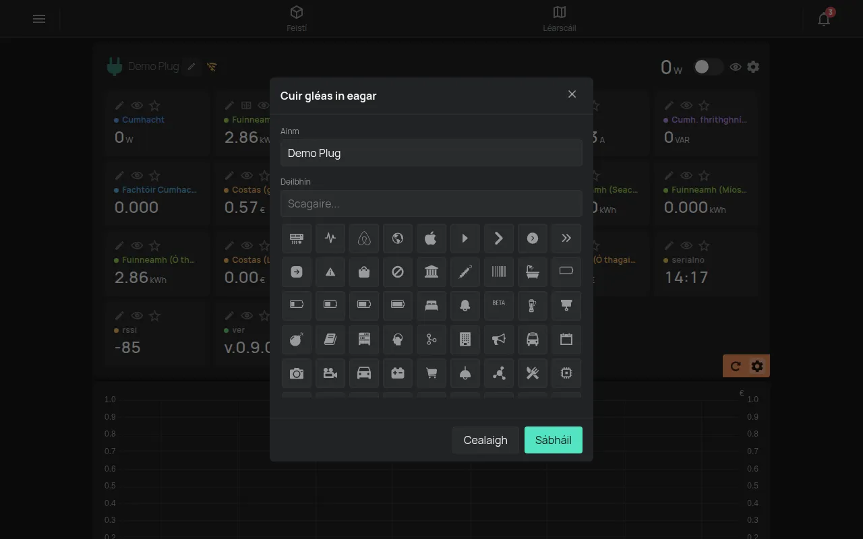
Task: Choose the globe earth icon
Action: click(x=398, y=238)
